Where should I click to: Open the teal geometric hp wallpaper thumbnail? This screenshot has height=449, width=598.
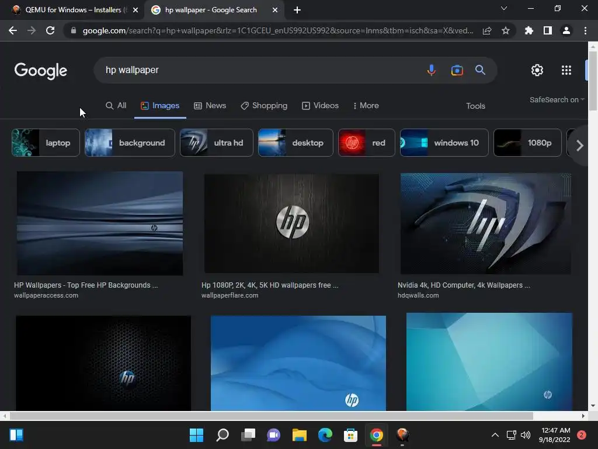pos(489,361)
